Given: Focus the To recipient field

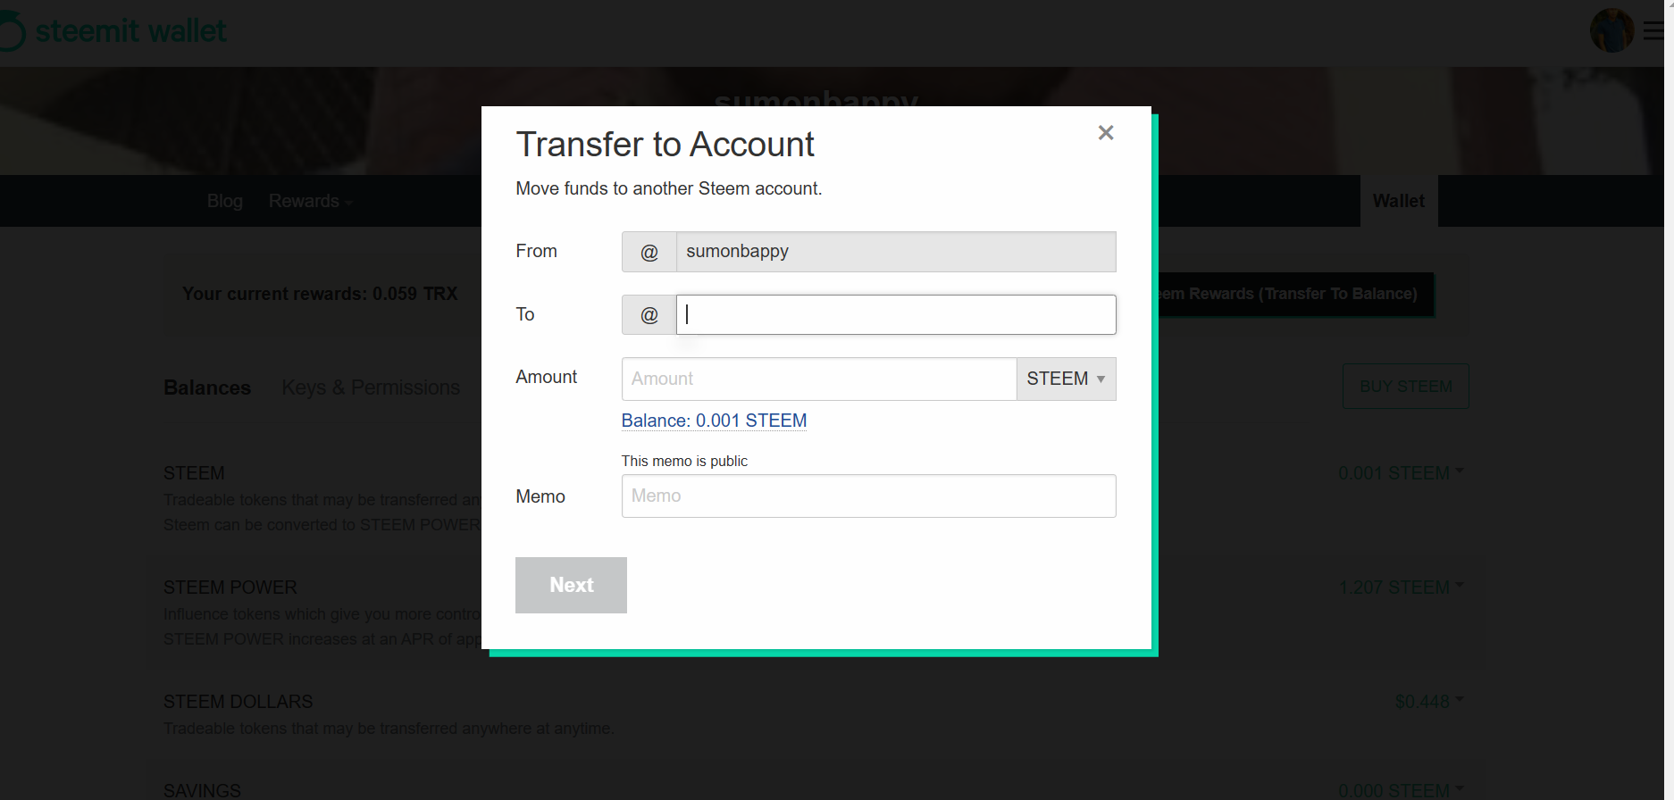Looking at the screenshot, I should 896,314.
